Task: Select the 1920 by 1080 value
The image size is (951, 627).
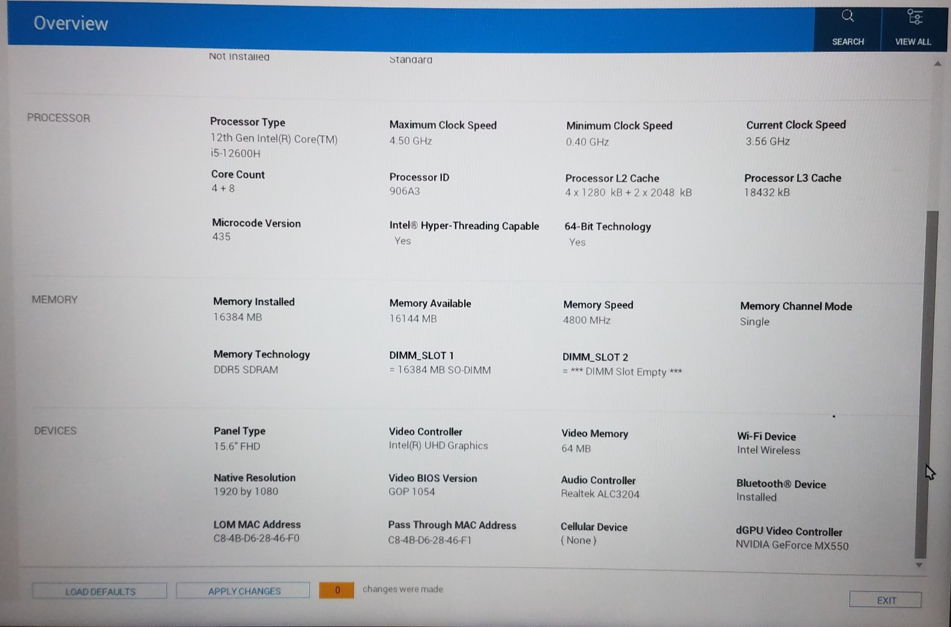Action: pyautogui.click(x=246, y=492)
